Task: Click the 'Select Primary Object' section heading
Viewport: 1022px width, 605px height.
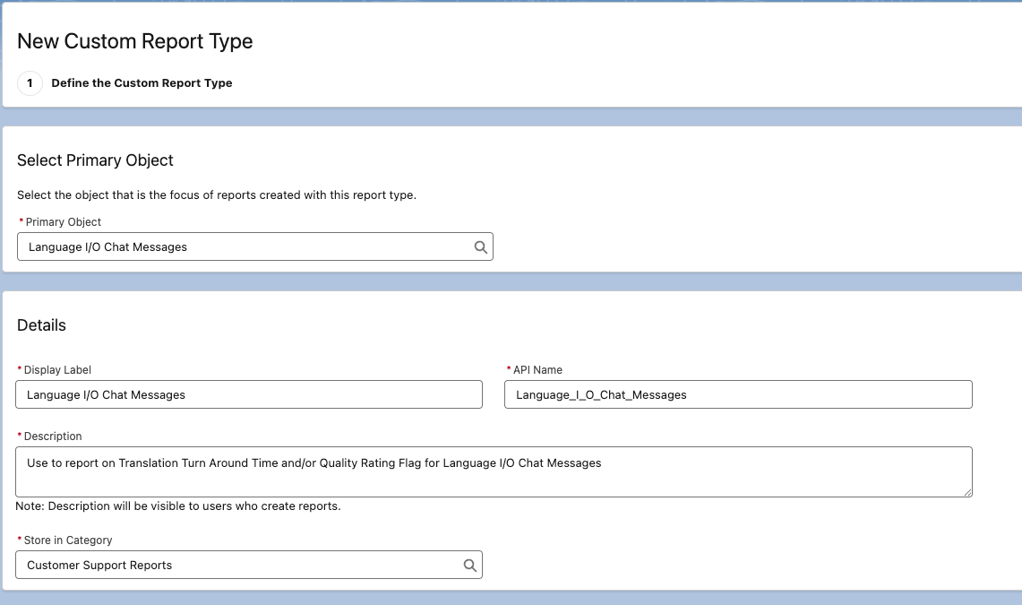Action: tap(95, 160)
